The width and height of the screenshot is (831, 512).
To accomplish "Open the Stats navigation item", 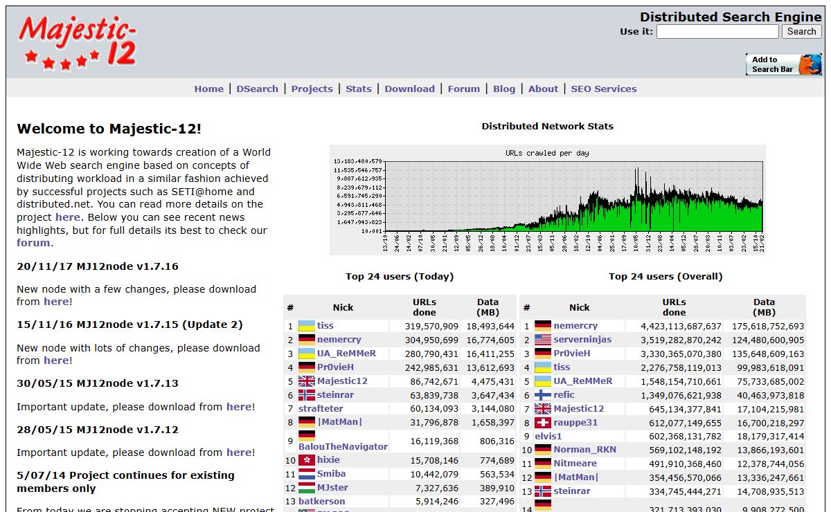I will tap(359, 89).
